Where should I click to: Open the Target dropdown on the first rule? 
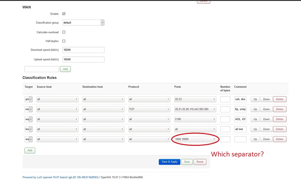point(29,99)
